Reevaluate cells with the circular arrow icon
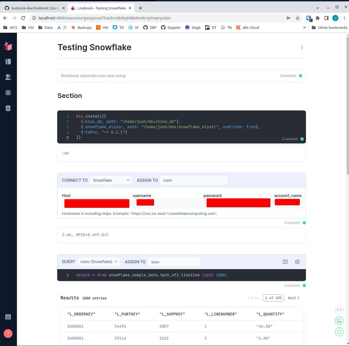 [x=339, y=331]
